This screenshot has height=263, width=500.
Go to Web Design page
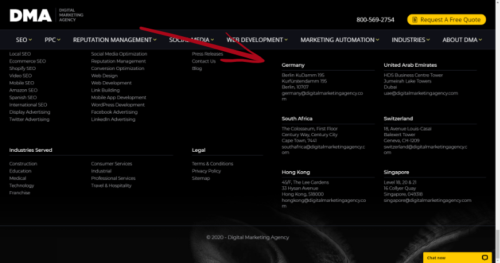(104, 76)
